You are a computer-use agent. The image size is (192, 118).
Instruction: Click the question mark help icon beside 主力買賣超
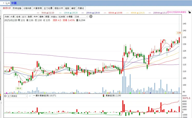point(30,96)
